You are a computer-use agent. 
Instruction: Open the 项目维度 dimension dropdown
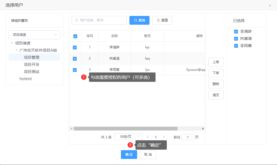(34, 35)
